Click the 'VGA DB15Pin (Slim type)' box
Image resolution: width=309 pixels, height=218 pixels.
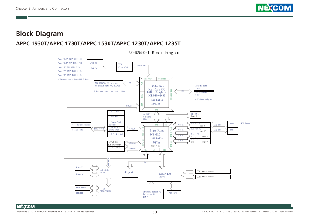point(109,85)
